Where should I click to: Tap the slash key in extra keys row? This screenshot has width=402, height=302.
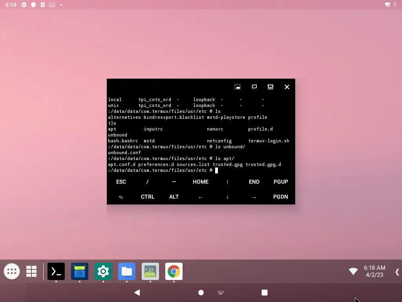pyautogui.click(x=148, y=182)
